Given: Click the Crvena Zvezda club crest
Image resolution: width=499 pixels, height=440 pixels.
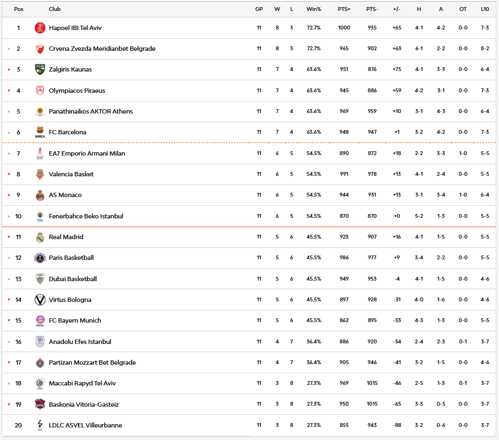Looking at the screenshot, I should tap(40, 49).
